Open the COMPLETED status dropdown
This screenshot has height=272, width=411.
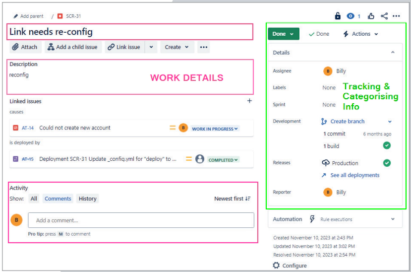pyautogui.click(x=223, y=160)
